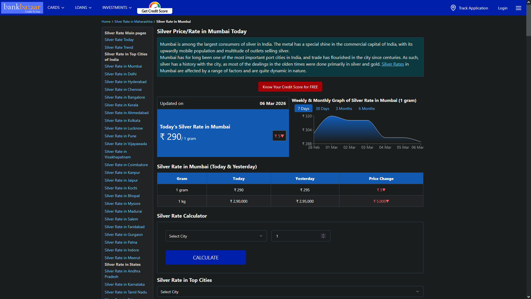Expand the CARDS menu
Image resolution: width=531 pixels, height=299 pixels.
pyautogui.click(x=56, y=7)
